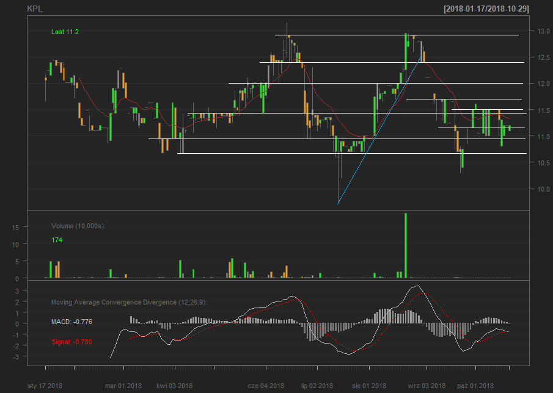This screenshot has height=393, width=553.
Task: Click the 11.5 price axis label
Action: pos(543,110)
